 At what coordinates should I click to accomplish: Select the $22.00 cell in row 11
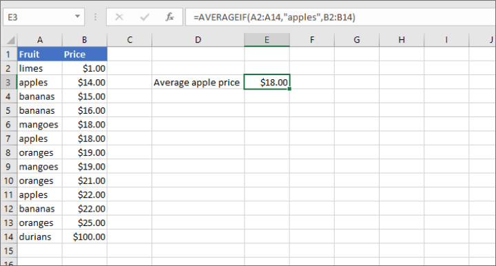pyautogui.click(x=85, y=194)
